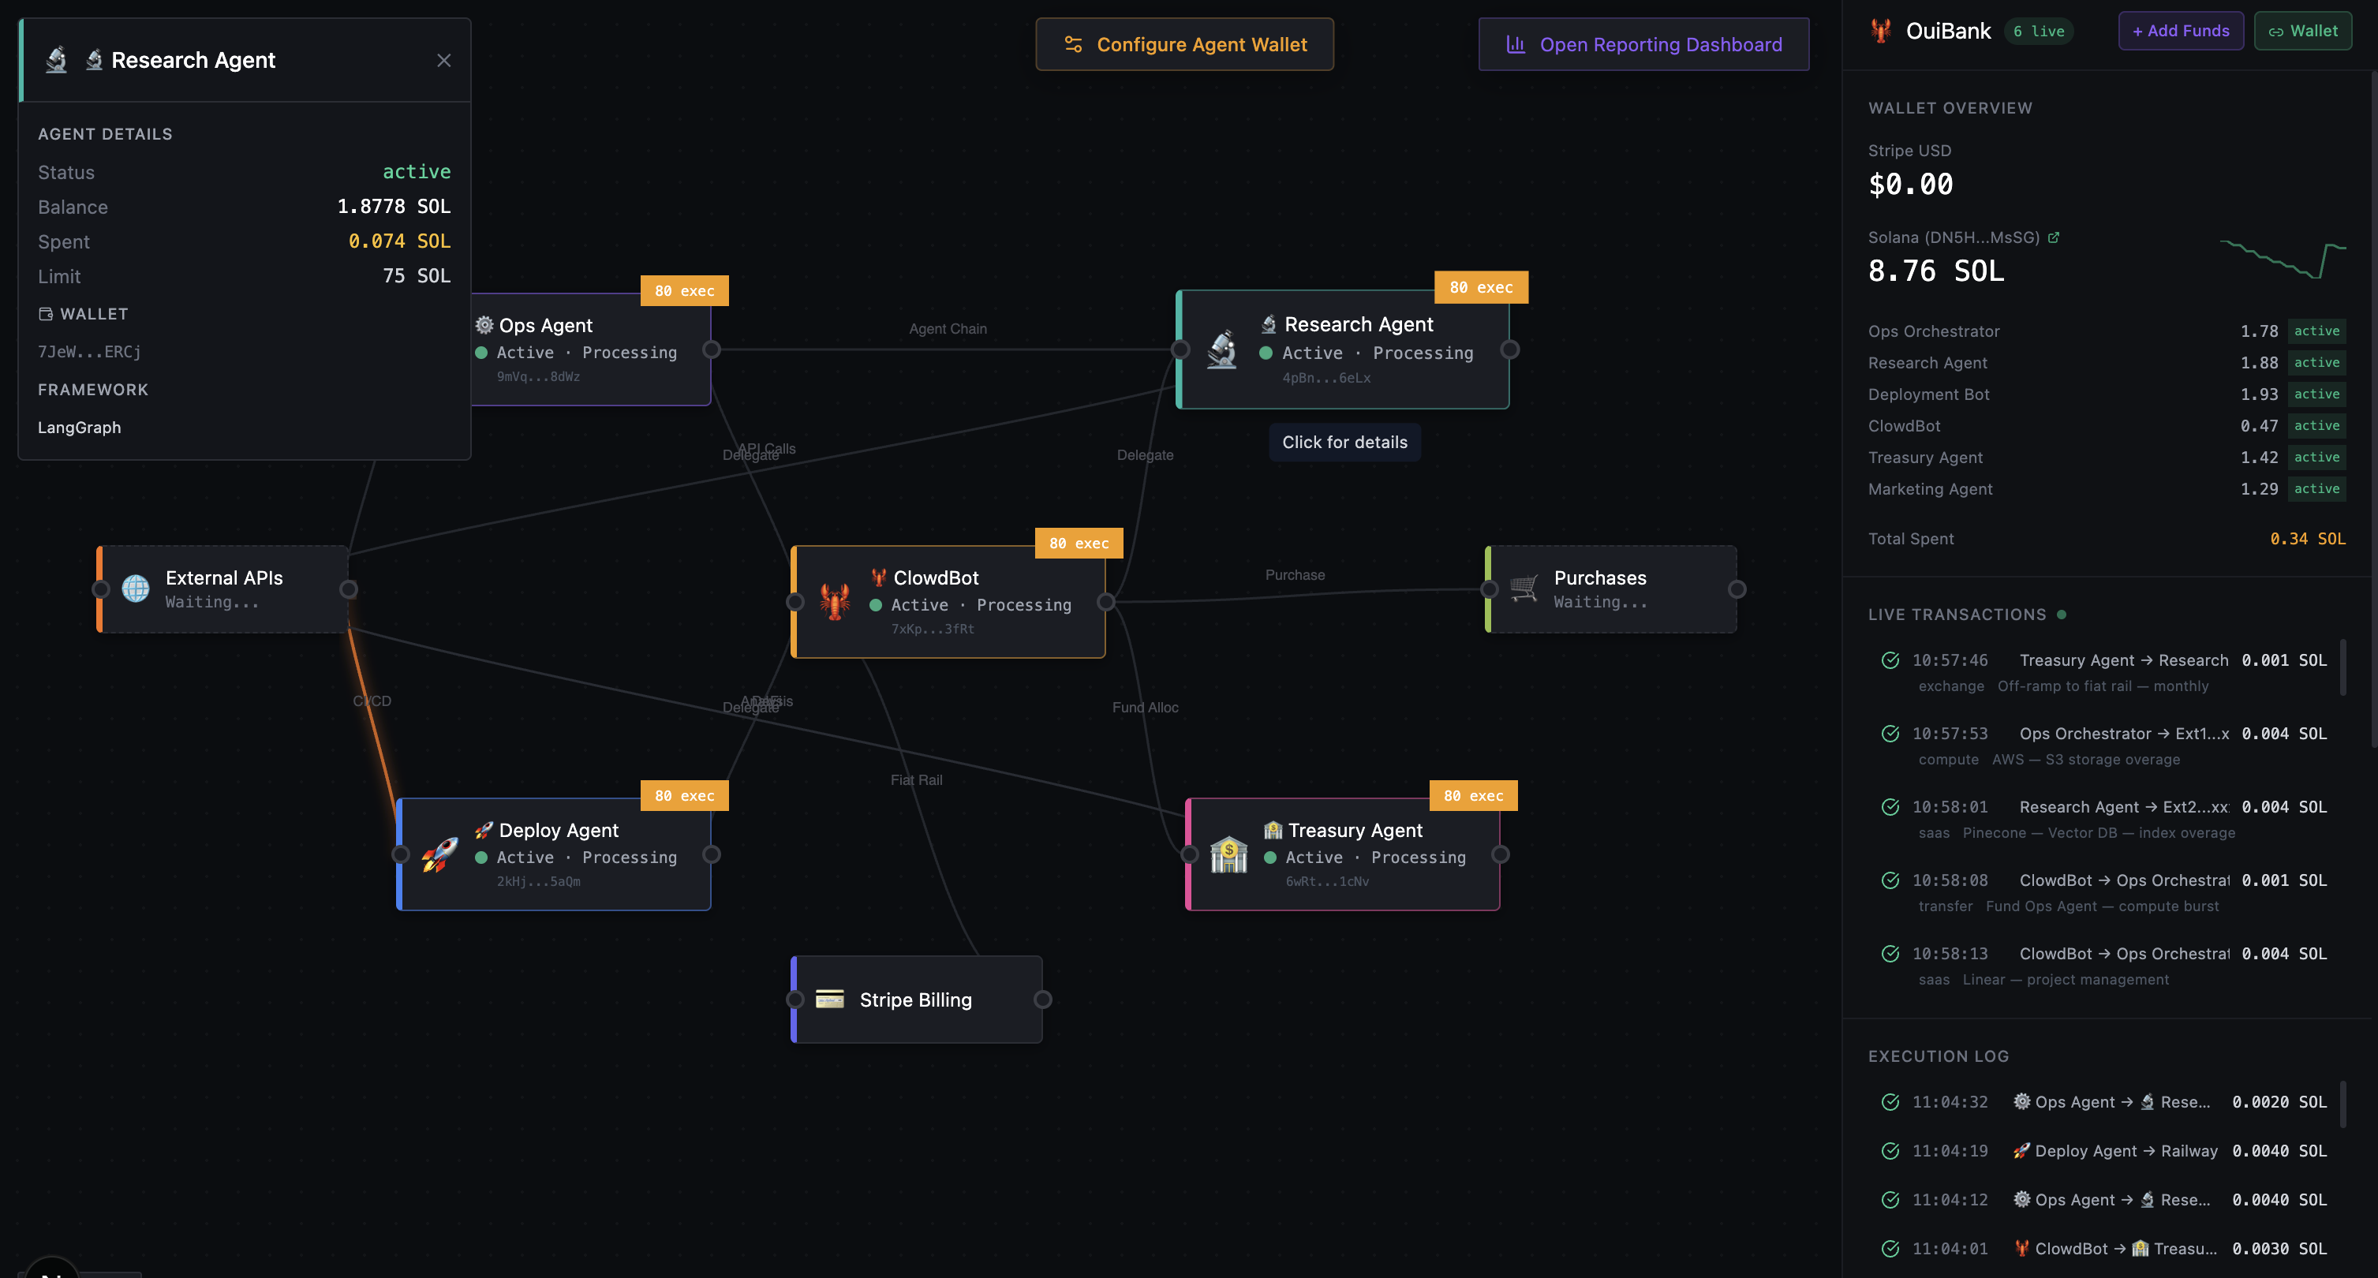Click the OuiBank lobster logo

point(1880,32)
